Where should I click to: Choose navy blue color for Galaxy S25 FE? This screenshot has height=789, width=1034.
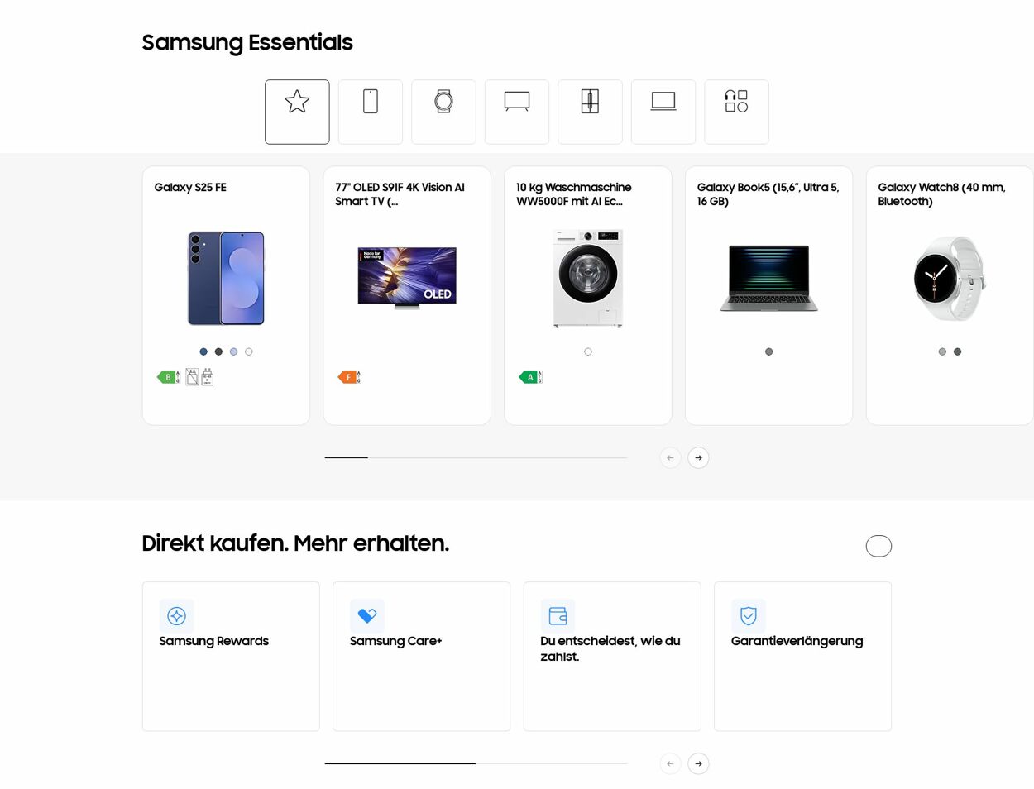tap(203, 351)
